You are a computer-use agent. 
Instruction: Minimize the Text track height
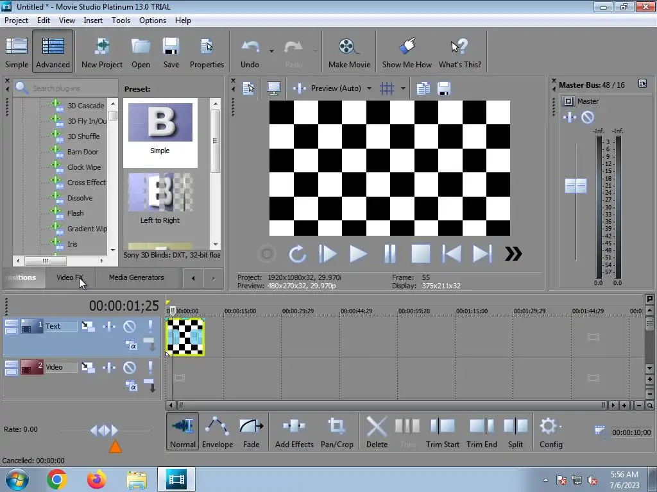pos(12,326)
